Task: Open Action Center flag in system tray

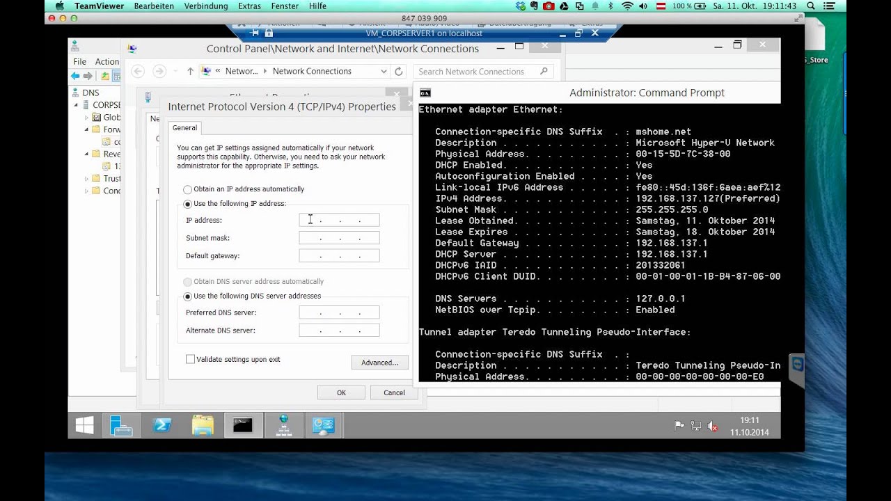Action: point(679,426)
